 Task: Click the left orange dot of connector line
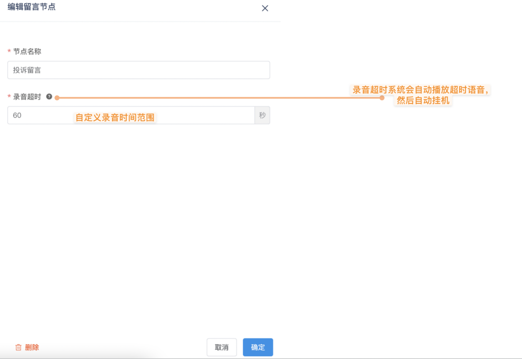57,98
